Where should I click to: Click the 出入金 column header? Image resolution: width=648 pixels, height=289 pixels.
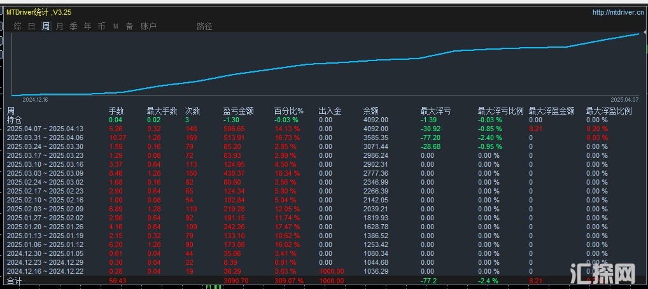point(330,111)
